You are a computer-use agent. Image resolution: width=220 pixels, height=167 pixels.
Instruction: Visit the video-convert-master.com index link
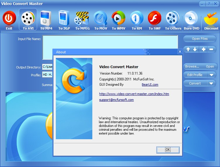(x=134, y=94)
